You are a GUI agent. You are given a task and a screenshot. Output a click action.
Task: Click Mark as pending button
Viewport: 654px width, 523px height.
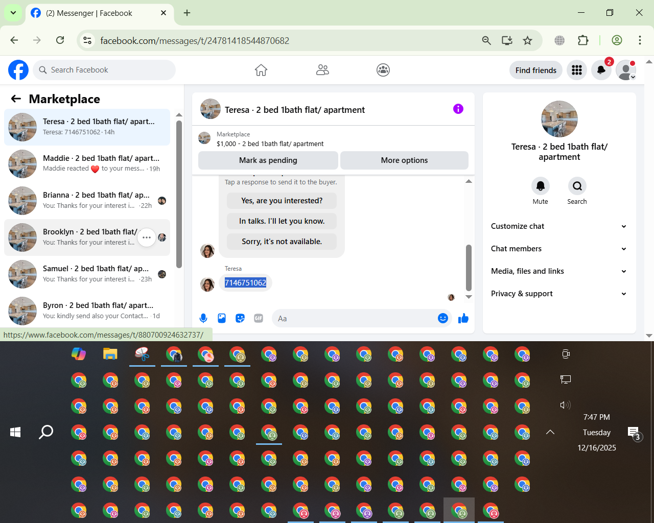click(268, 160)
